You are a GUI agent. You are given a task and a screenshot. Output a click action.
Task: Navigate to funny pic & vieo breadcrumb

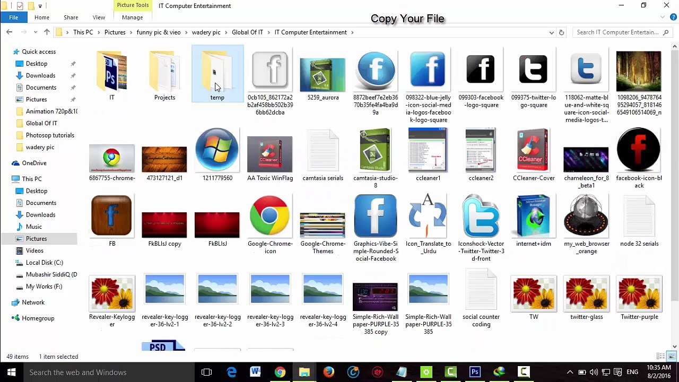click(159, 32)
